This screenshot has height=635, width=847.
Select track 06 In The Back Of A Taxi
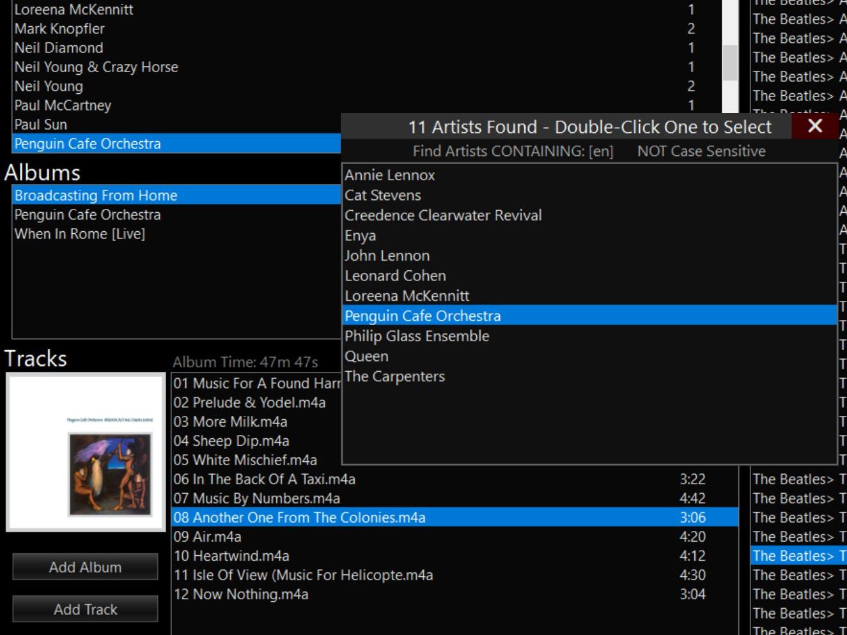pyautogui.click(x=264, y=479)
